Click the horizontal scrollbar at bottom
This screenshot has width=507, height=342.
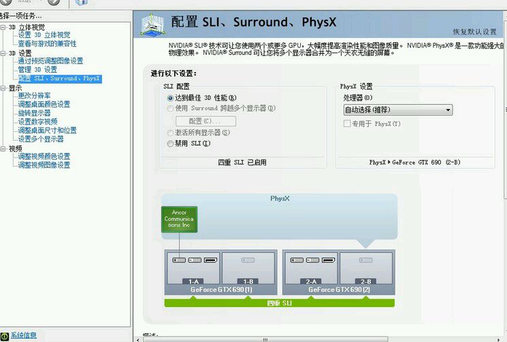click(265, 340)
